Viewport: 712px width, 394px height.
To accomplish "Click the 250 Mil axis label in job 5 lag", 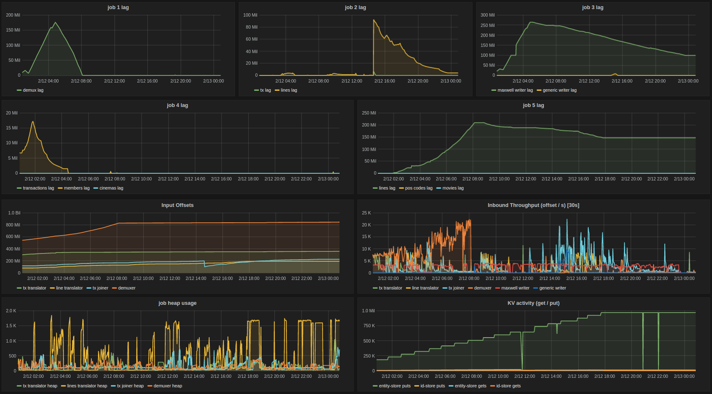I will 369,113.
